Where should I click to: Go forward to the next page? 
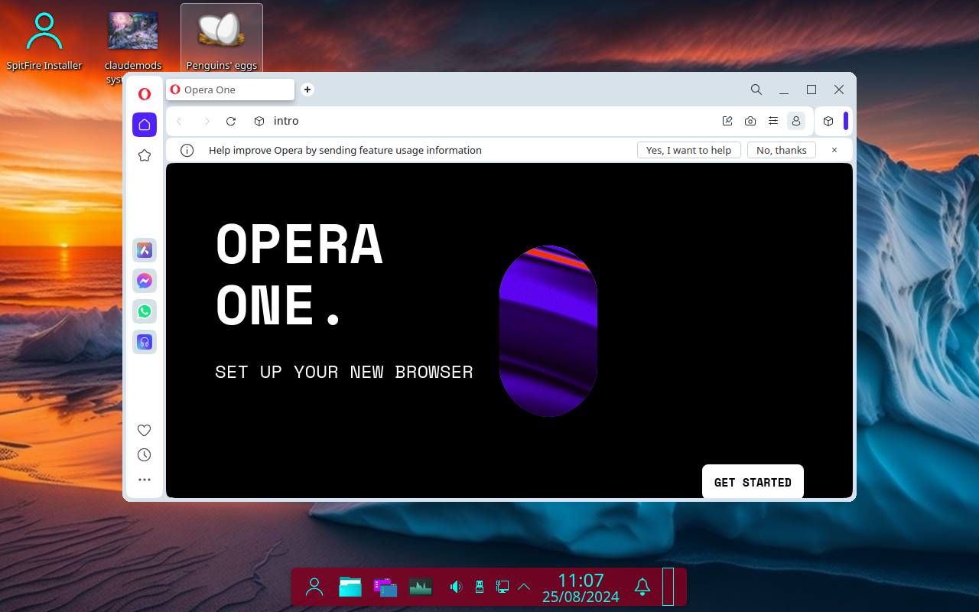pos(206,121)
